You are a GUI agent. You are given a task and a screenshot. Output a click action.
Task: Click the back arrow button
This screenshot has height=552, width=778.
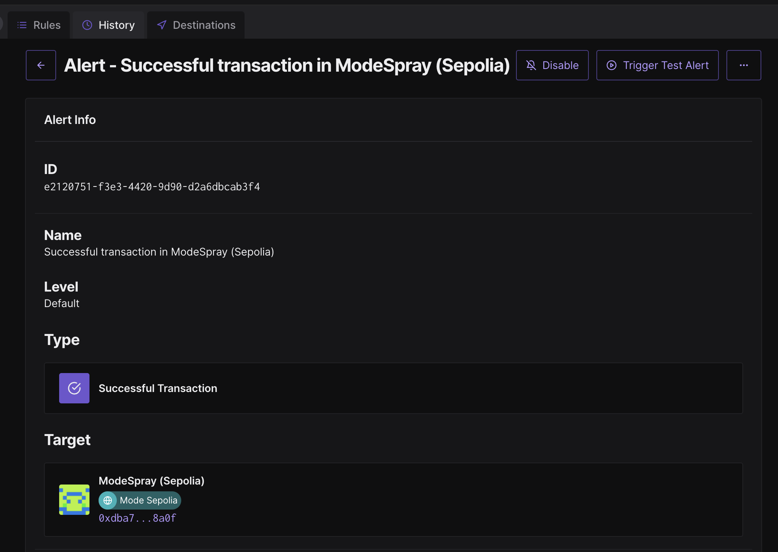pyautogui.click(x=41, y=65)
